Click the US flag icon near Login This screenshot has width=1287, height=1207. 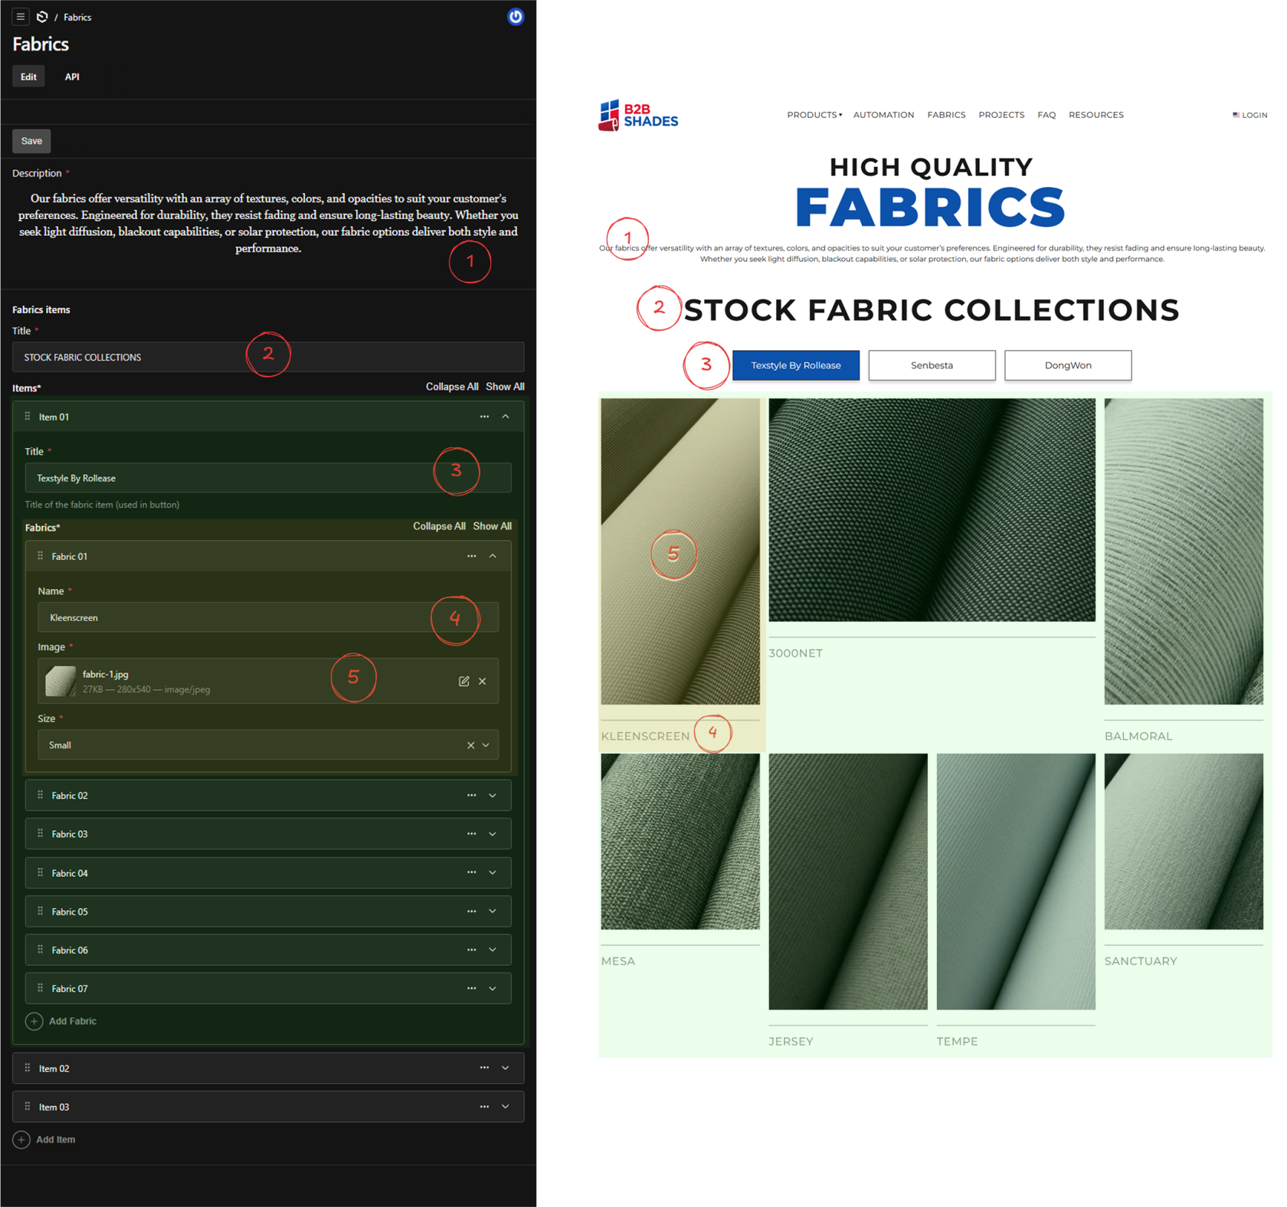click(1236, 115)
